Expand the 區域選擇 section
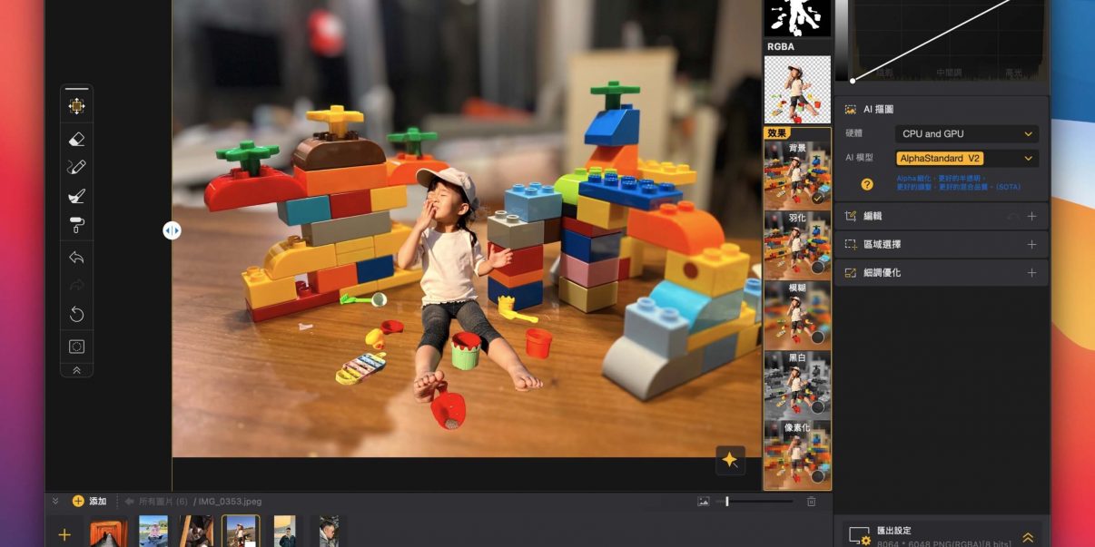This screenshot has width=1095, height=547. click(1031, 245)
